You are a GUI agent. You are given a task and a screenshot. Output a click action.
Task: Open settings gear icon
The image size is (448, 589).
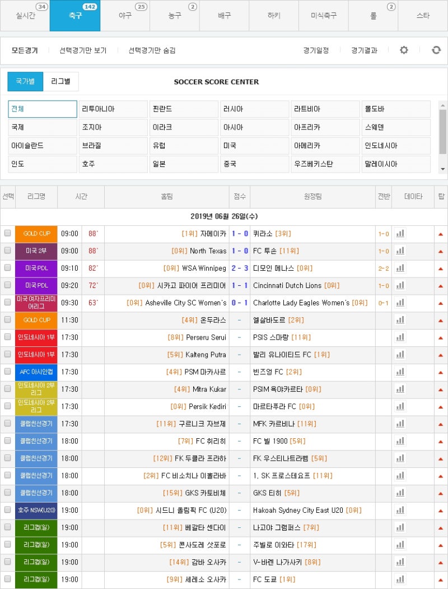(x=404, y=50)
